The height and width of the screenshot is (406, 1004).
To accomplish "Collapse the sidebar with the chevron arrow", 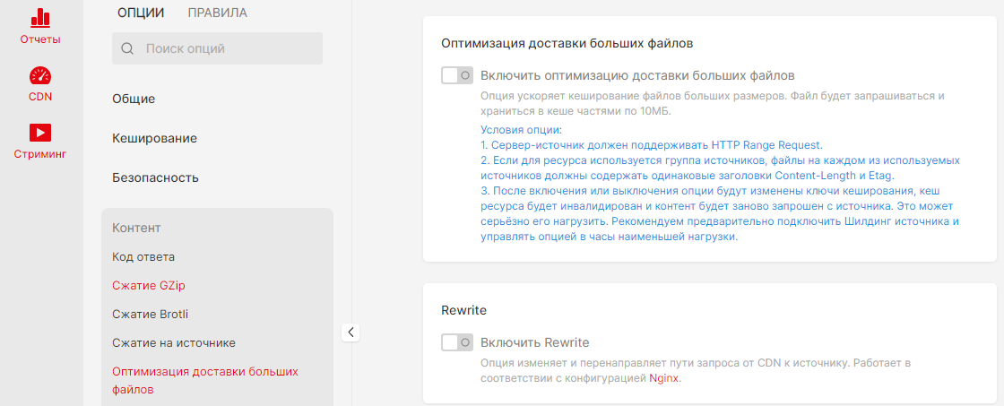I will click(x=351, y=333).
